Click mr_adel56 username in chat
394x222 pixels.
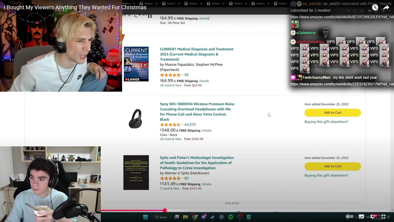(x=312, y=4)
